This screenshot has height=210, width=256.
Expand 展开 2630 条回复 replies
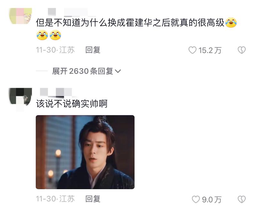(x=86, y=71)
